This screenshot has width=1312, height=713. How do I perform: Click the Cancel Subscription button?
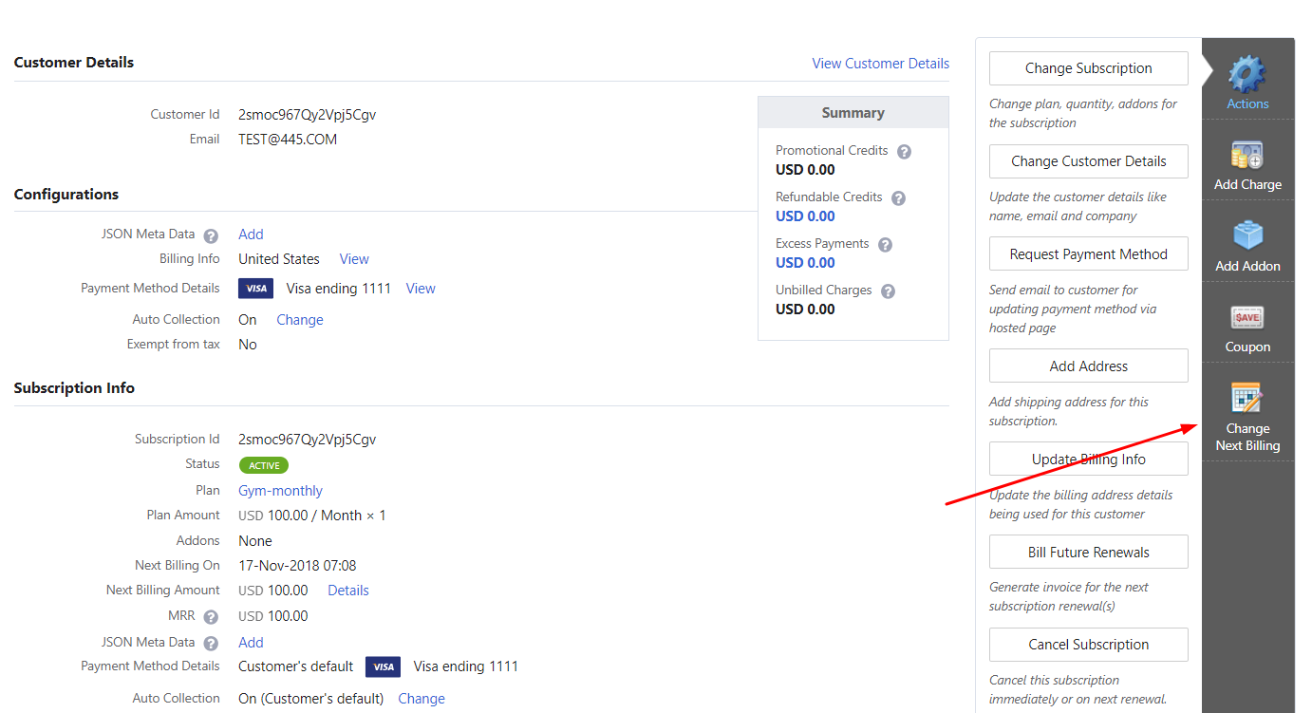(x=1088, y=645)
